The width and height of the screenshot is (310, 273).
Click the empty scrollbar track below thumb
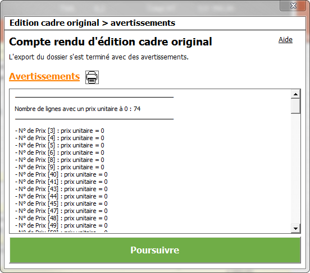[295, 169]
